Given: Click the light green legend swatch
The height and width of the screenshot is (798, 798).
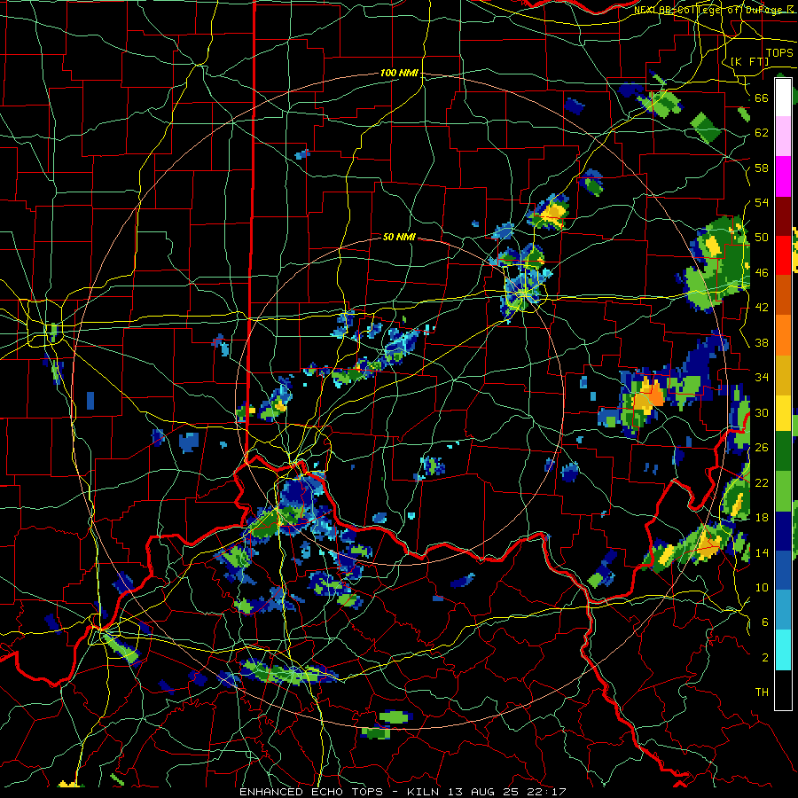Looking at the screenshot, I should [x=783, y=491].
